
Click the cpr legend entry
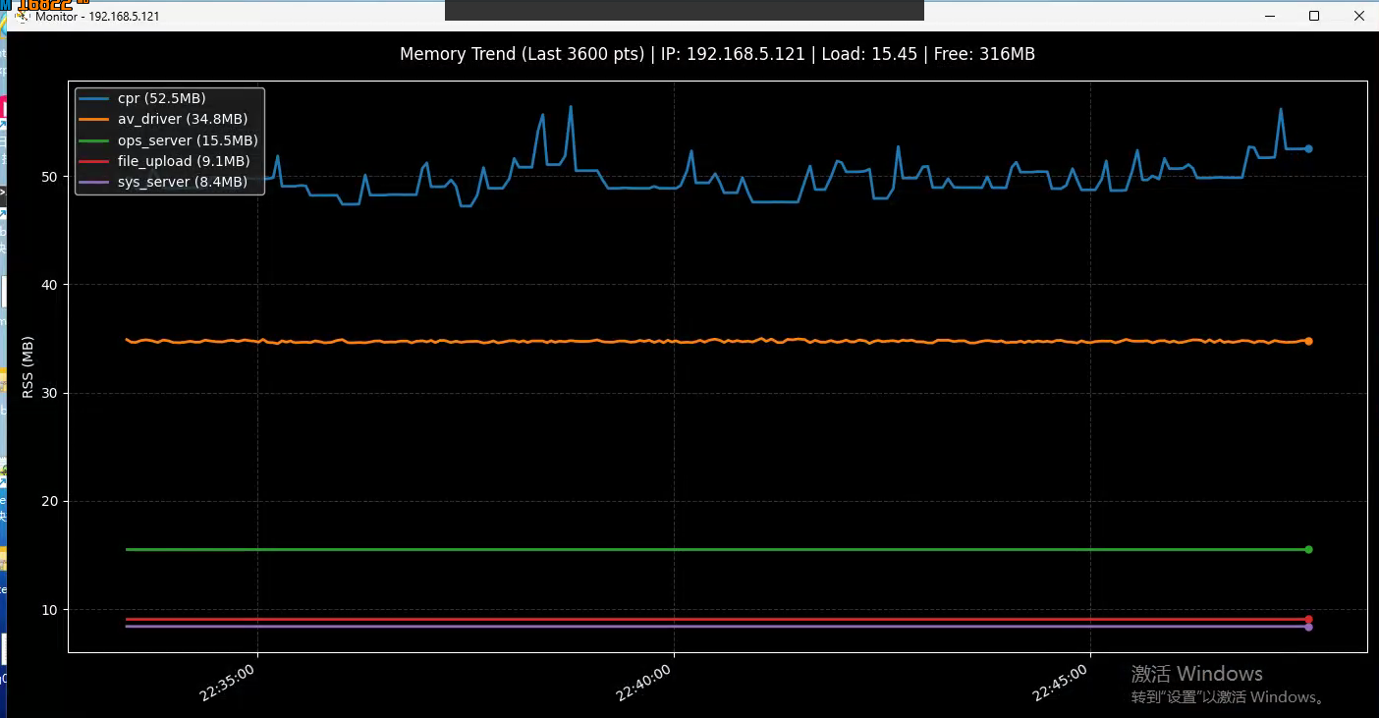pyautogui.click(x=142, y=98)
